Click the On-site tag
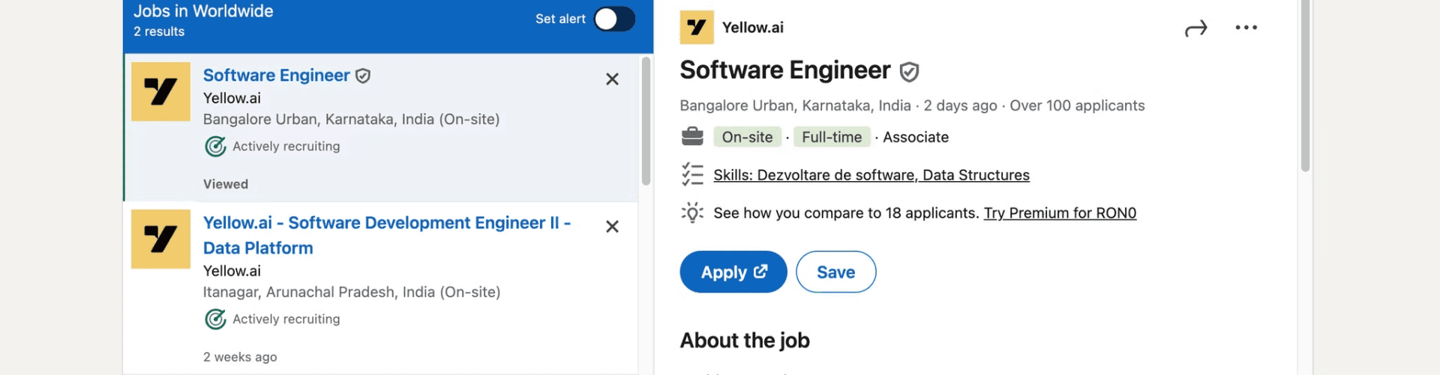Image resolution: width=1440 pixels, height=375 pixels. pyautogui.click(x=747, y=137)
